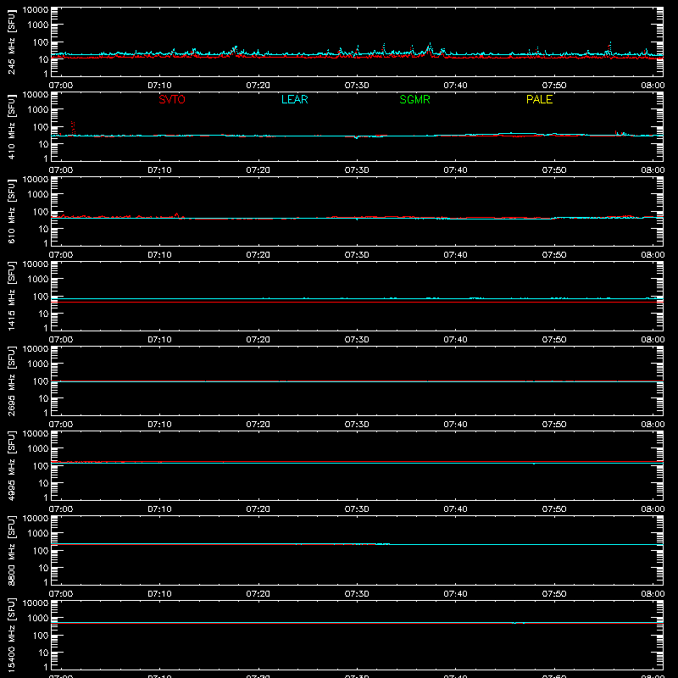Click the 07:30 tick label under 245 MHz plot
The width and height of the screenshot is (678, 678).
coord(357,86)
